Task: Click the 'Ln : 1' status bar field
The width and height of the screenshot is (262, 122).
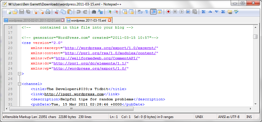Action: 114,117
